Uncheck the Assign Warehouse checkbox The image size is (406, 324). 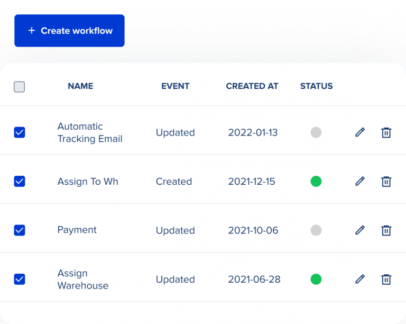click(x=20, y=279)
